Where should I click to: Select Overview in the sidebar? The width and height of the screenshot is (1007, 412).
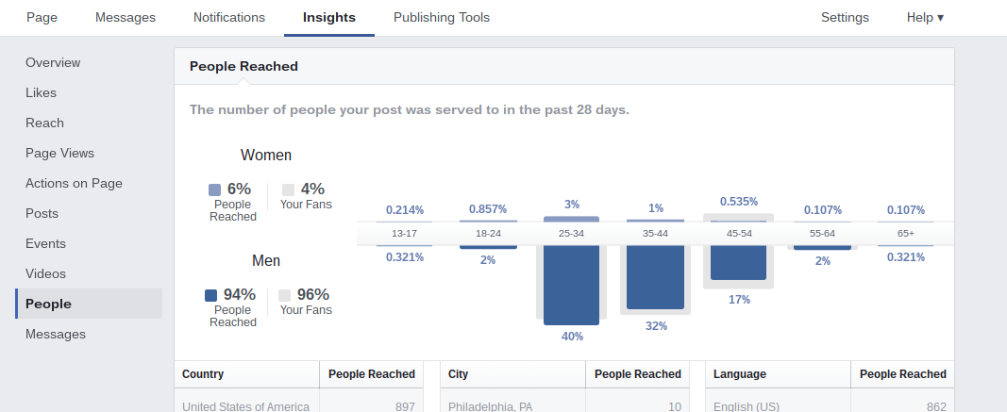pos(53,63)
